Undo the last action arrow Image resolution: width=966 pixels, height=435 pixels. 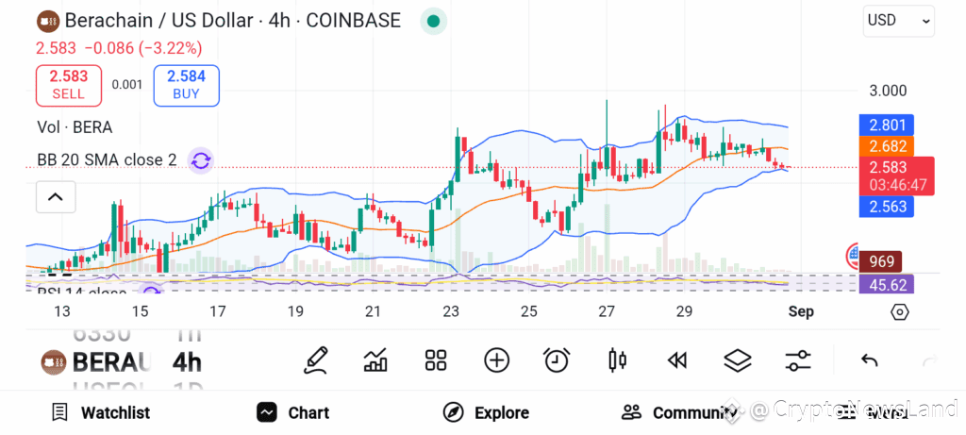pyautogui.click(x=869, y=360)
